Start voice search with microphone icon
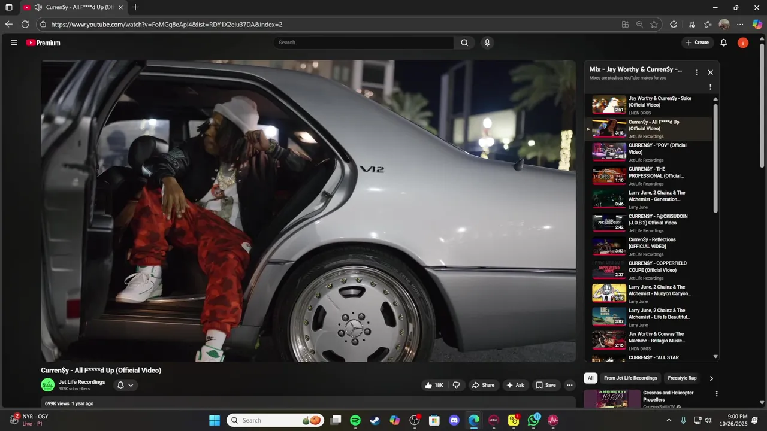Screen dimensions: 767x431 [x=487, y=43]
